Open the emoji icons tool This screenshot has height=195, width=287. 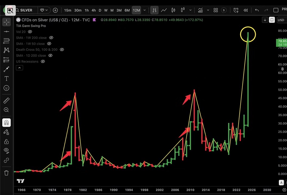pyautogui.click(x=6, y=88)
